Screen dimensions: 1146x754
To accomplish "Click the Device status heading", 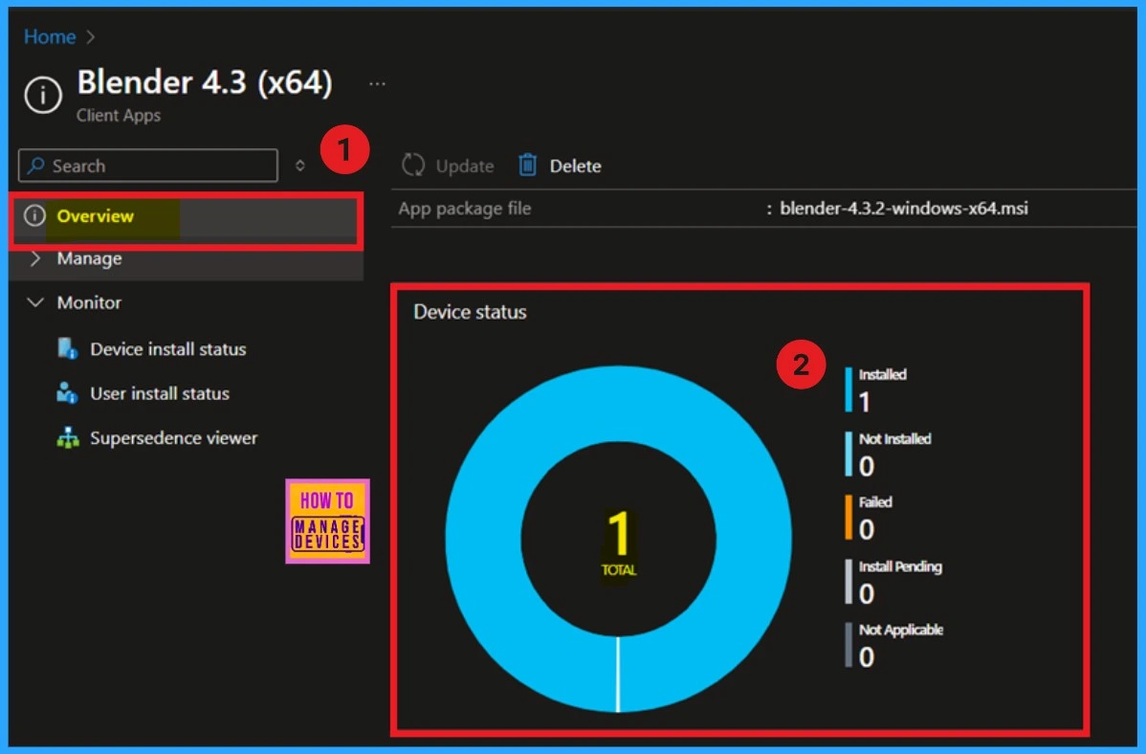I will pyautogui.click(x=470, y=312).
